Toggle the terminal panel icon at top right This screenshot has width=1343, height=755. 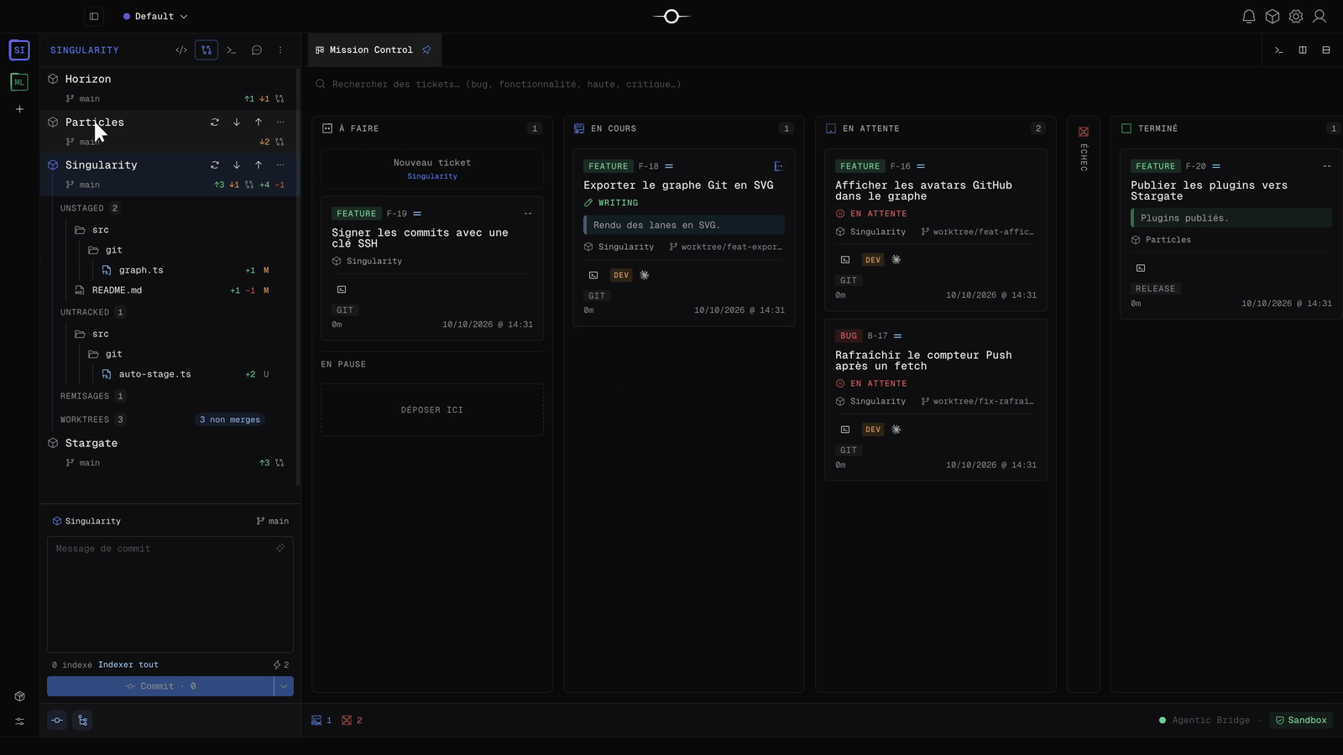[1279, 50]
